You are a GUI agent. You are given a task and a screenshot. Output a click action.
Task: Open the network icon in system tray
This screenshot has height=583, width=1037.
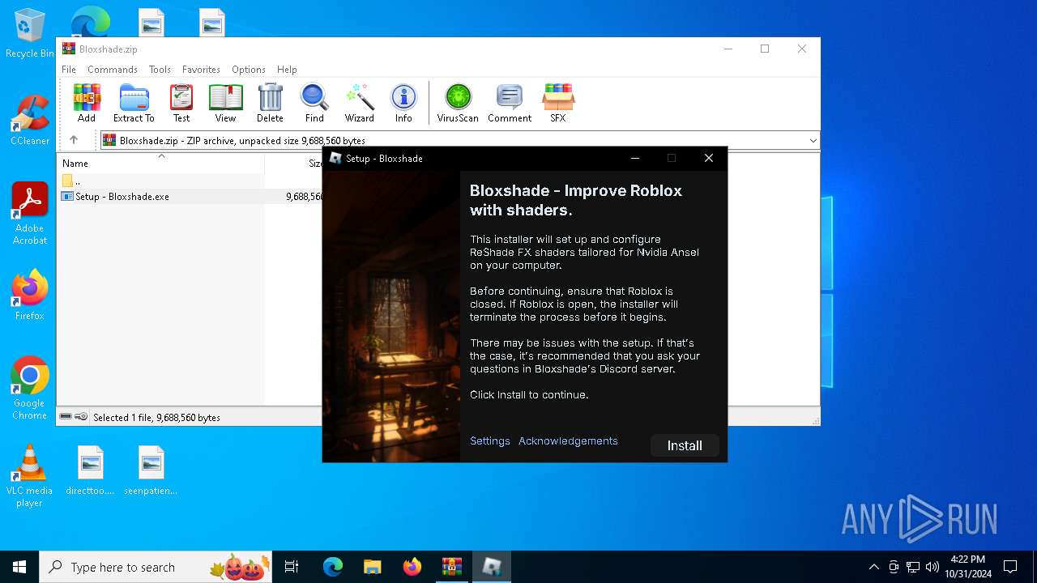pos(913,567)
